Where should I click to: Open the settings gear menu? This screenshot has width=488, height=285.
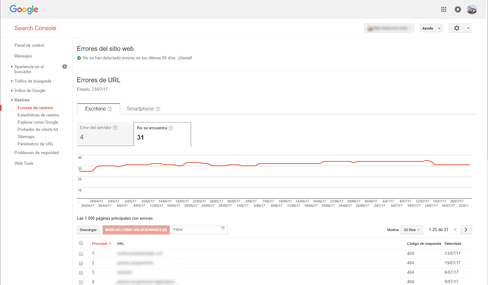460,28
